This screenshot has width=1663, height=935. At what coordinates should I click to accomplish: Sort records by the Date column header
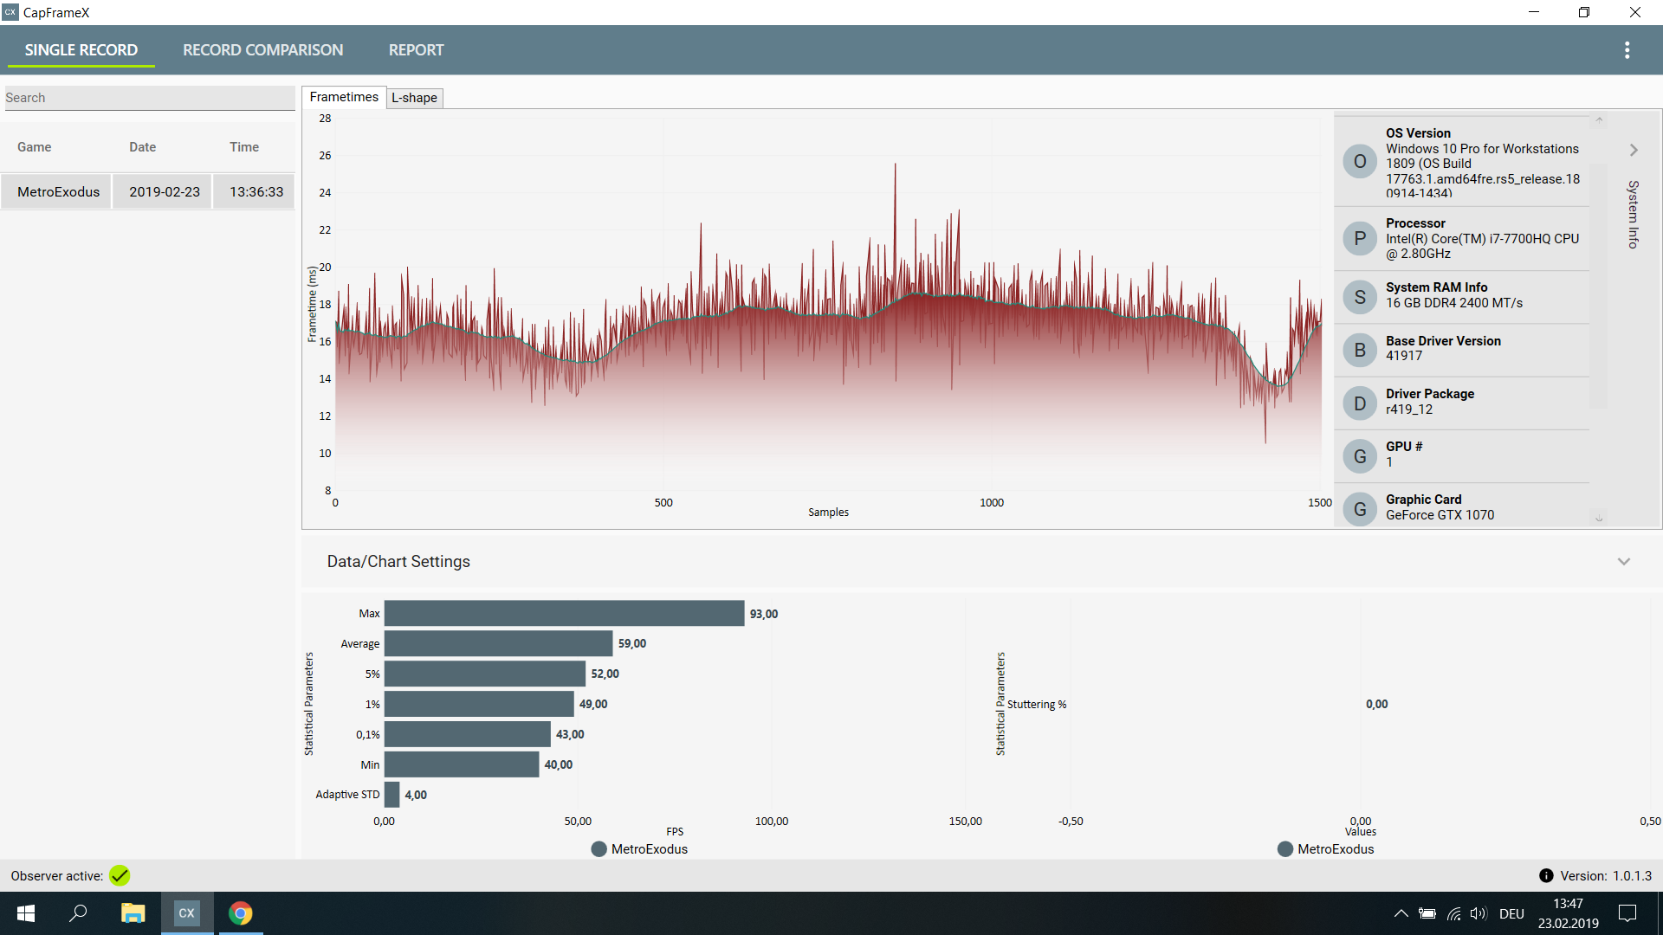[142, 147]
